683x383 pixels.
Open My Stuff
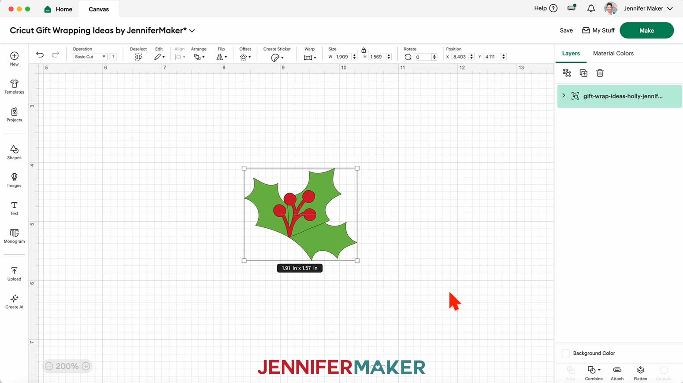coord(598,30)
